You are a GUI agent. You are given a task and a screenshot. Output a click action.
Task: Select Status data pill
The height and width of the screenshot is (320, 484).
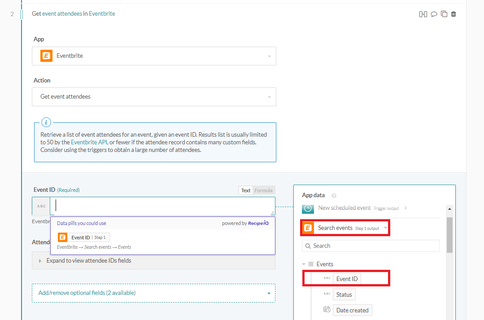(x=344, y=294)
